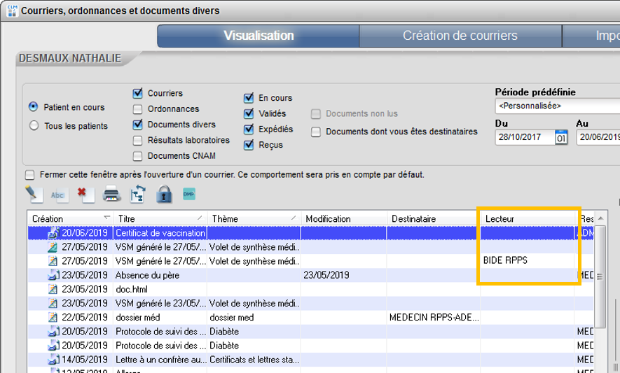Switch to the Création de courriers tab
This screenshot has height=373, width=620.
point(460,36)
